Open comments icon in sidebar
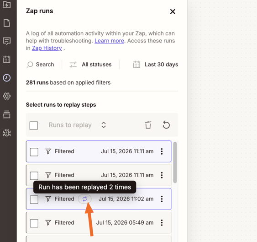The image size is (257, 242). pyautogui.click(x=7, y=41)
